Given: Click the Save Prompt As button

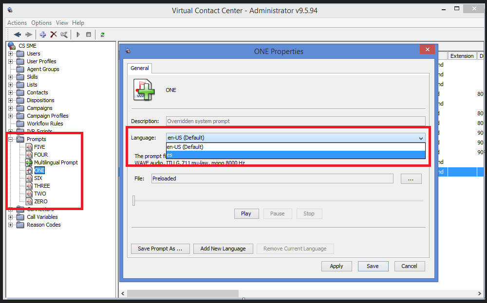Looking at the screenshot, I should point(160,249).
